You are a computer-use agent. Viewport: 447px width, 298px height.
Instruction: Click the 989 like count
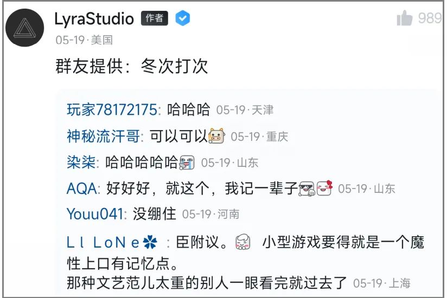(430, 18)
